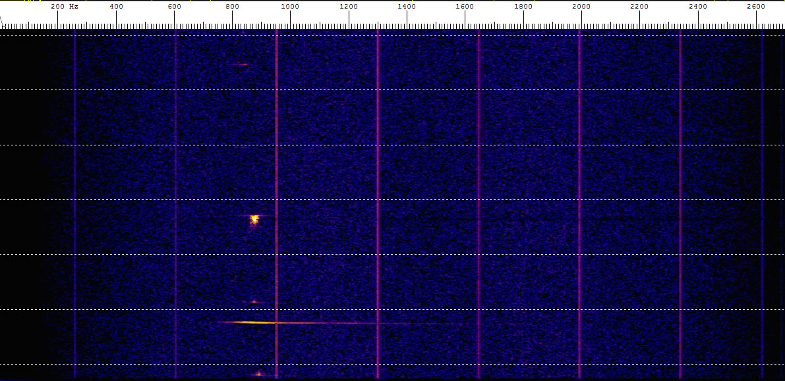Screen dimensions: 785x381
Task: Click the vertical line near 2340 Hz
Action: click(x=680, y=165)
